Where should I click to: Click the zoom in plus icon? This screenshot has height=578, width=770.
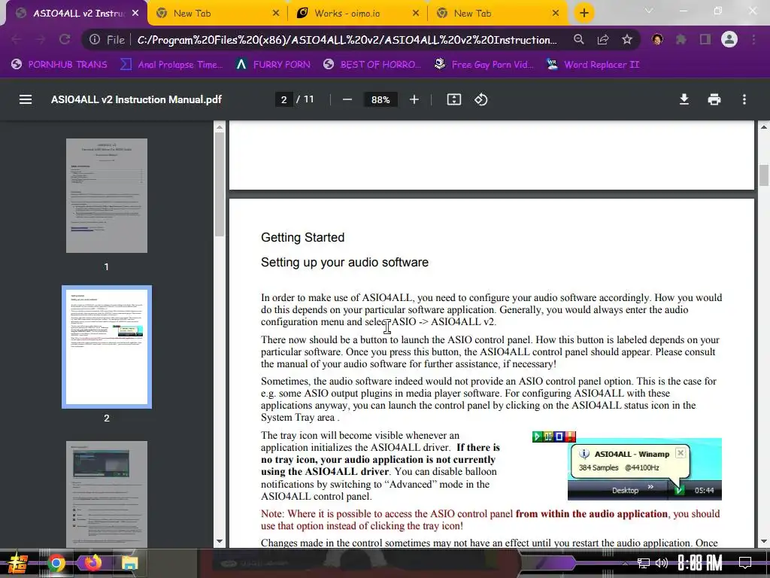click(x=414, y=100)
